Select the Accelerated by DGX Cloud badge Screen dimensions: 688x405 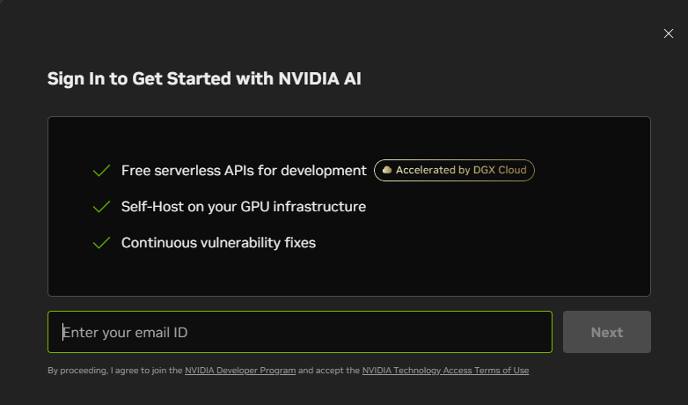pos(455,171)
